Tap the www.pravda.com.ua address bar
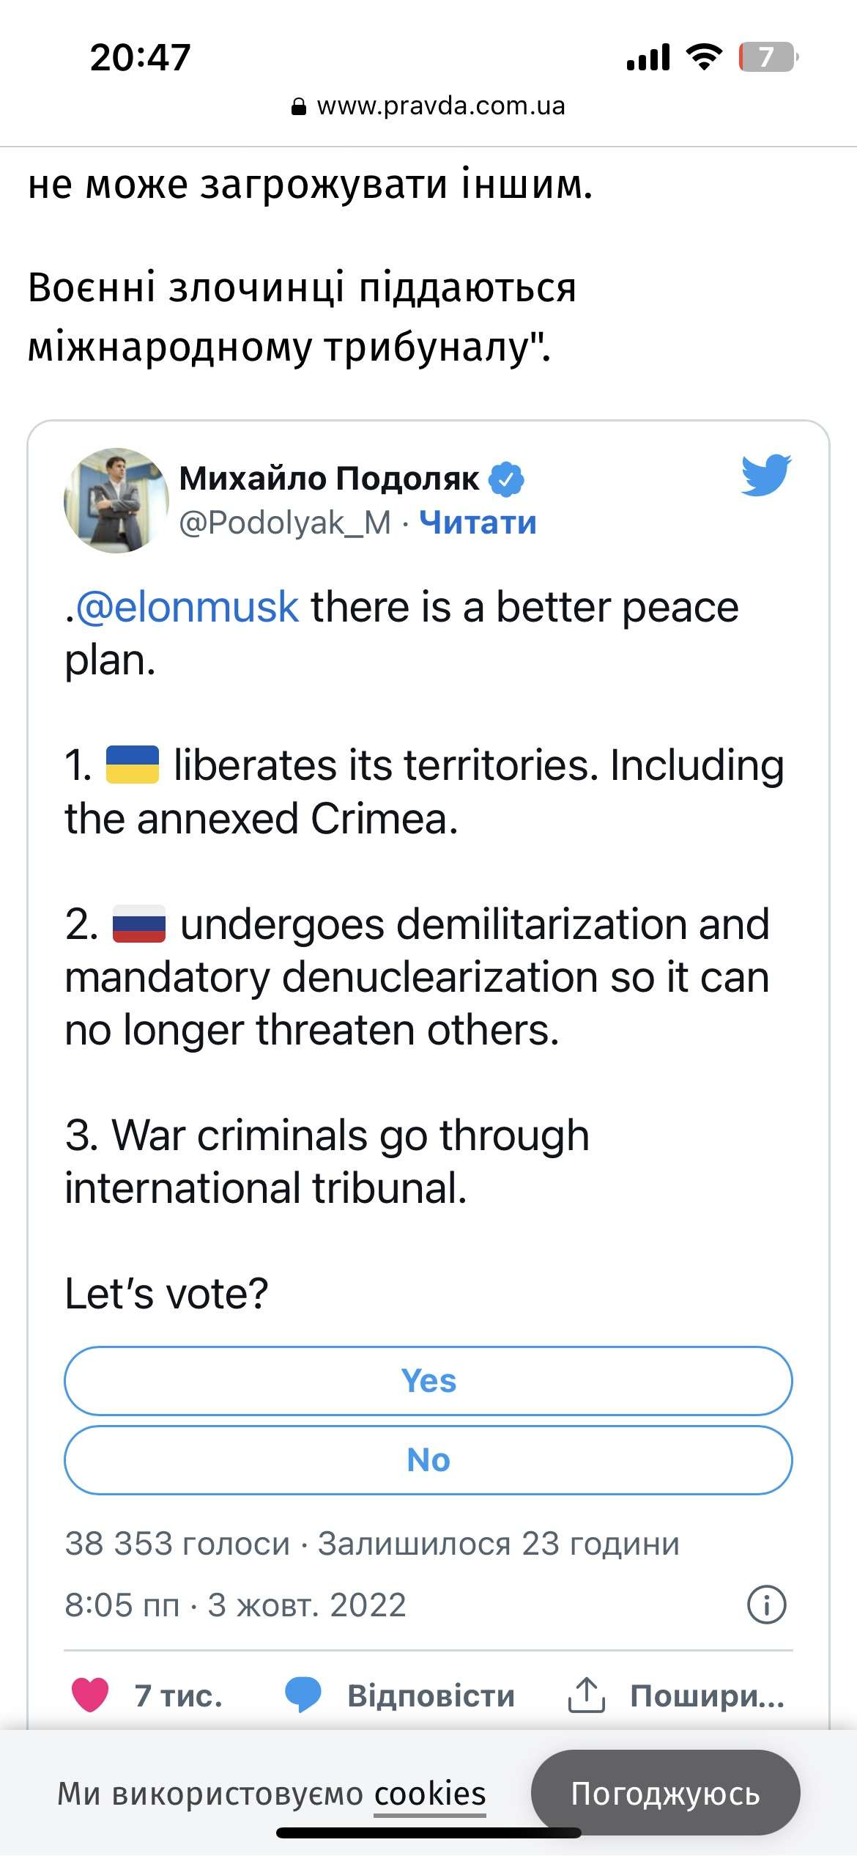The width and height of the screenshot is (857, 1856). tap(439, 106)
